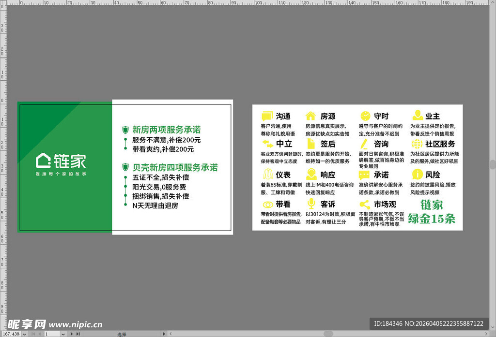The image size is (496, 337).
Task: Click the 167.43% zoom percentage field
Action: click(x=10, y=334)
